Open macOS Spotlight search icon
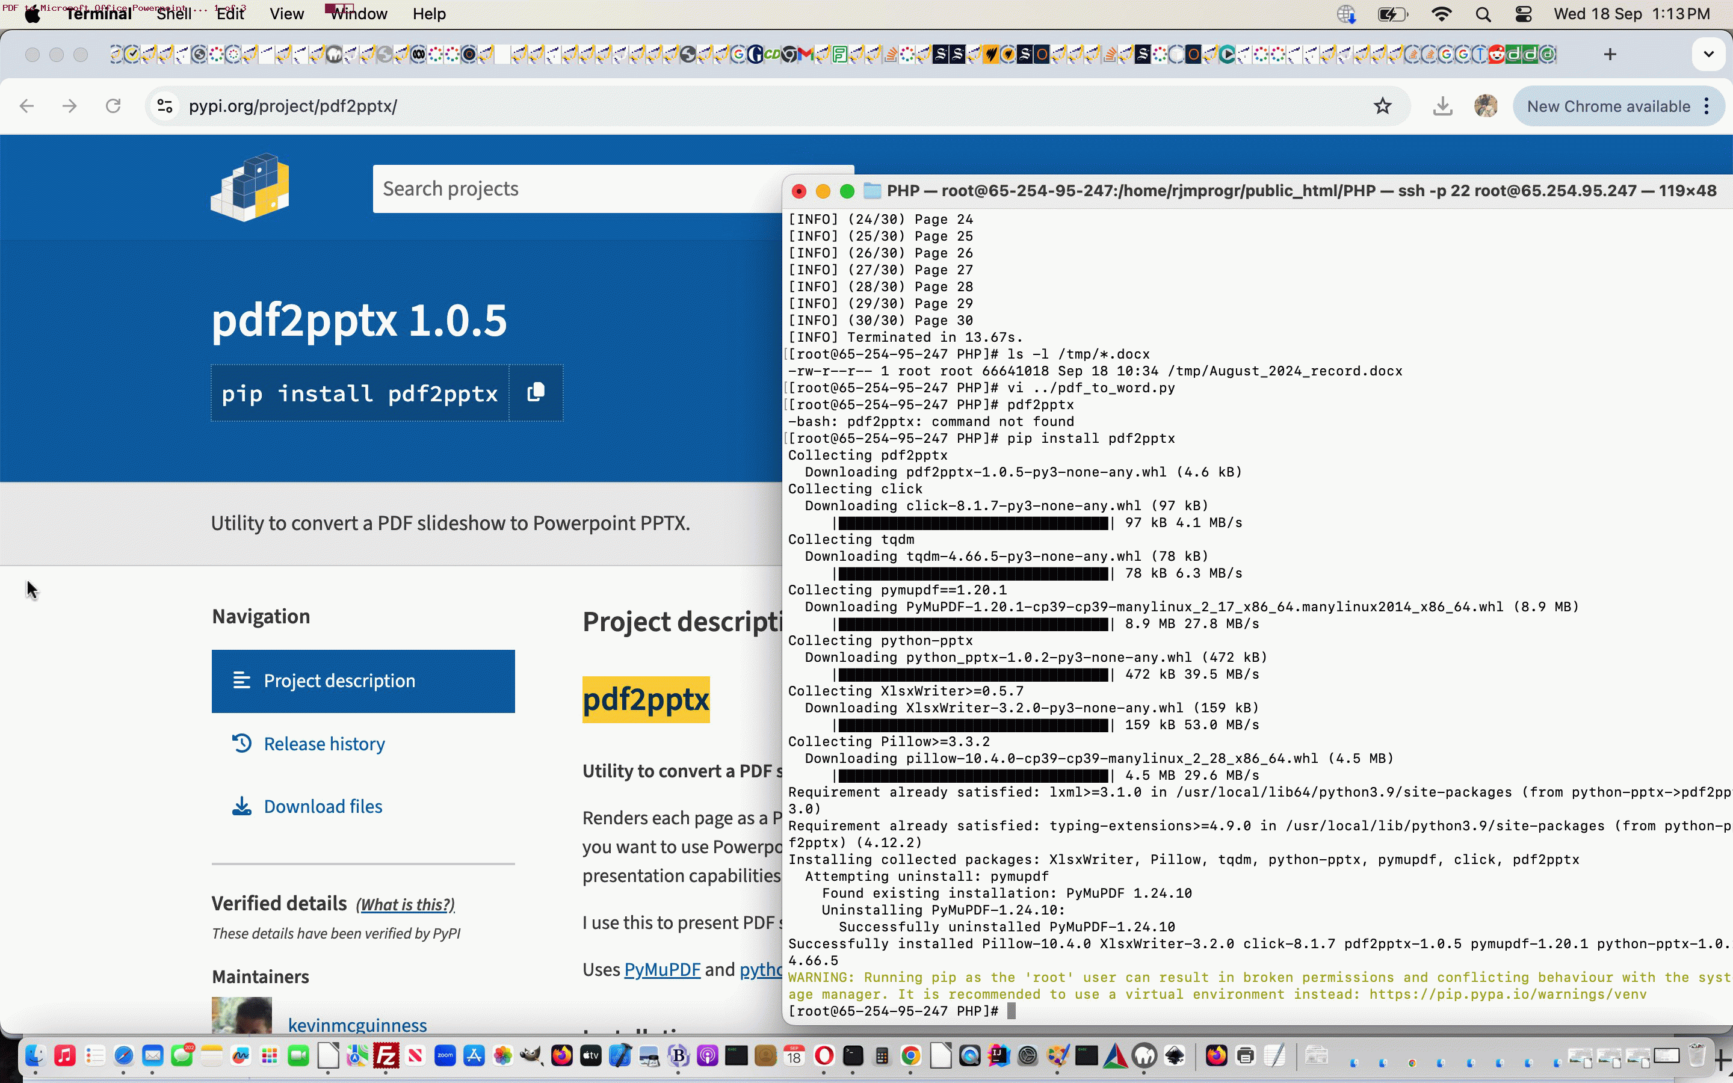This screenshot has width=1733, height=1083. click(x=1483, y=14)
